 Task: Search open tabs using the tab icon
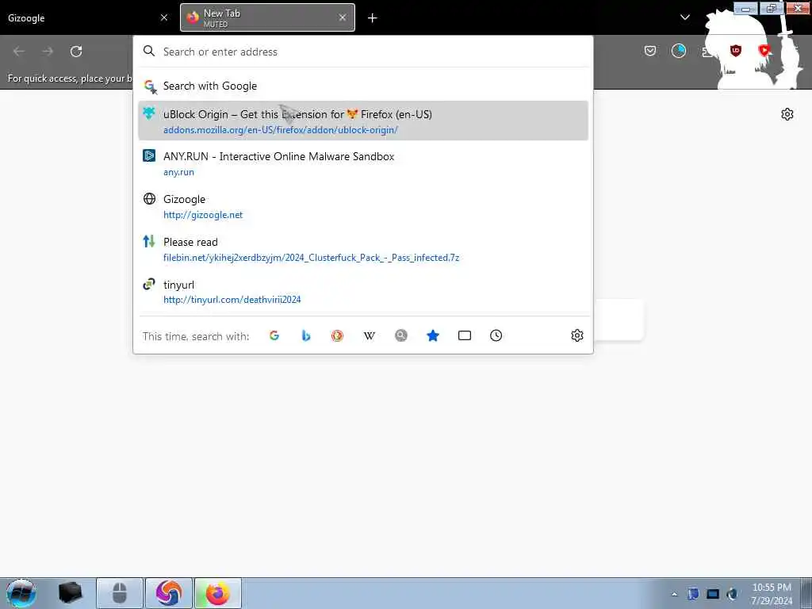pos(465,335)
